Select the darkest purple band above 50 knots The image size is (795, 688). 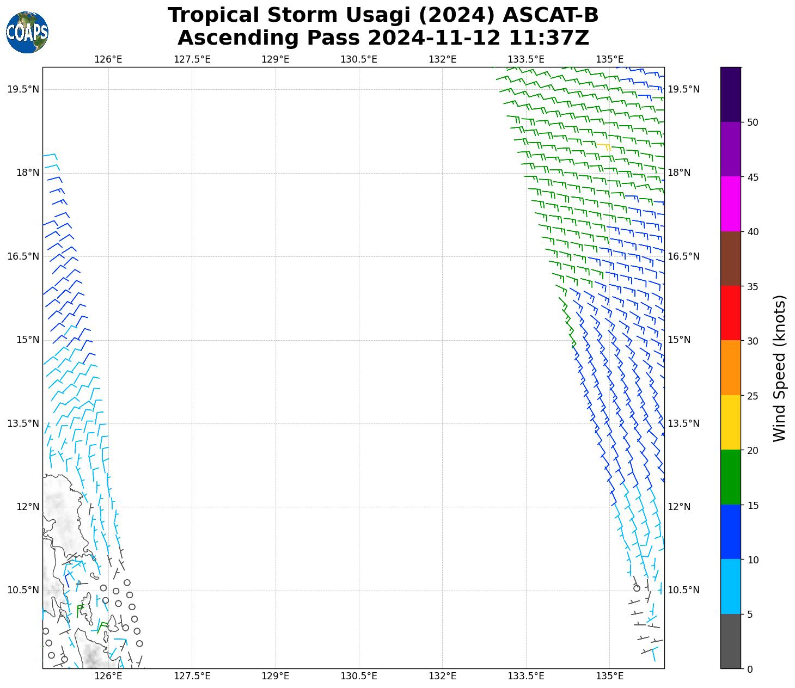[x=730, y=94]
